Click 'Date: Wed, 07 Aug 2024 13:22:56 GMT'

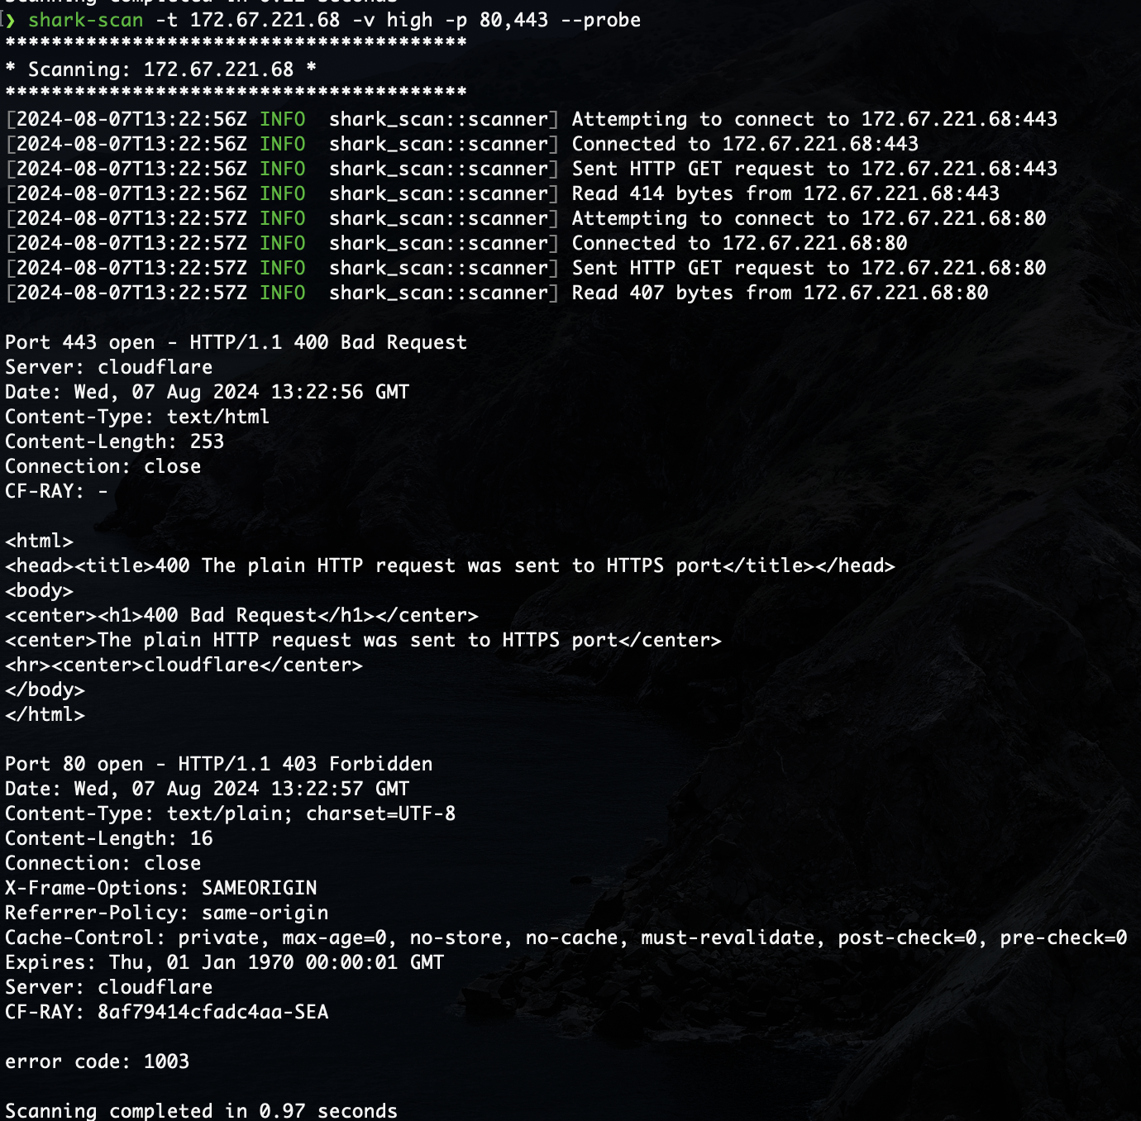(x=207, y=392)
